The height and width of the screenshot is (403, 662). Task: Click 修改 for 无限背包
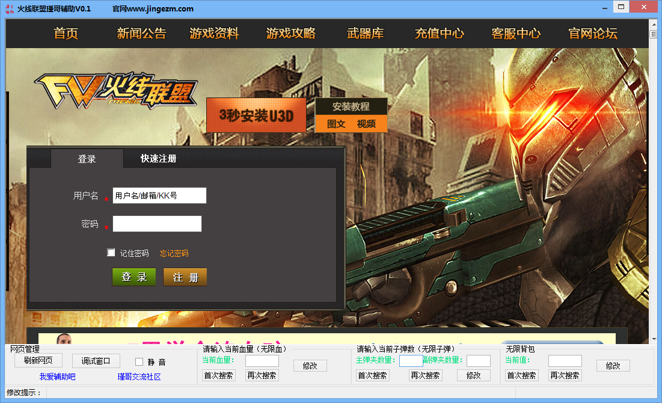[613, 366]
